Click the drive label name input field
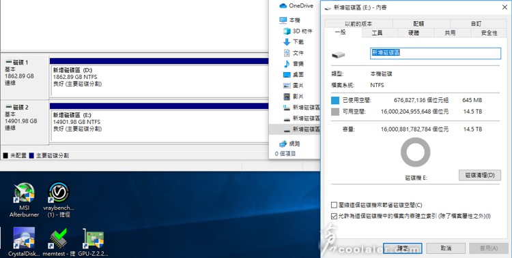Viewport: 512px width, 258px height. tap(436, 53)
